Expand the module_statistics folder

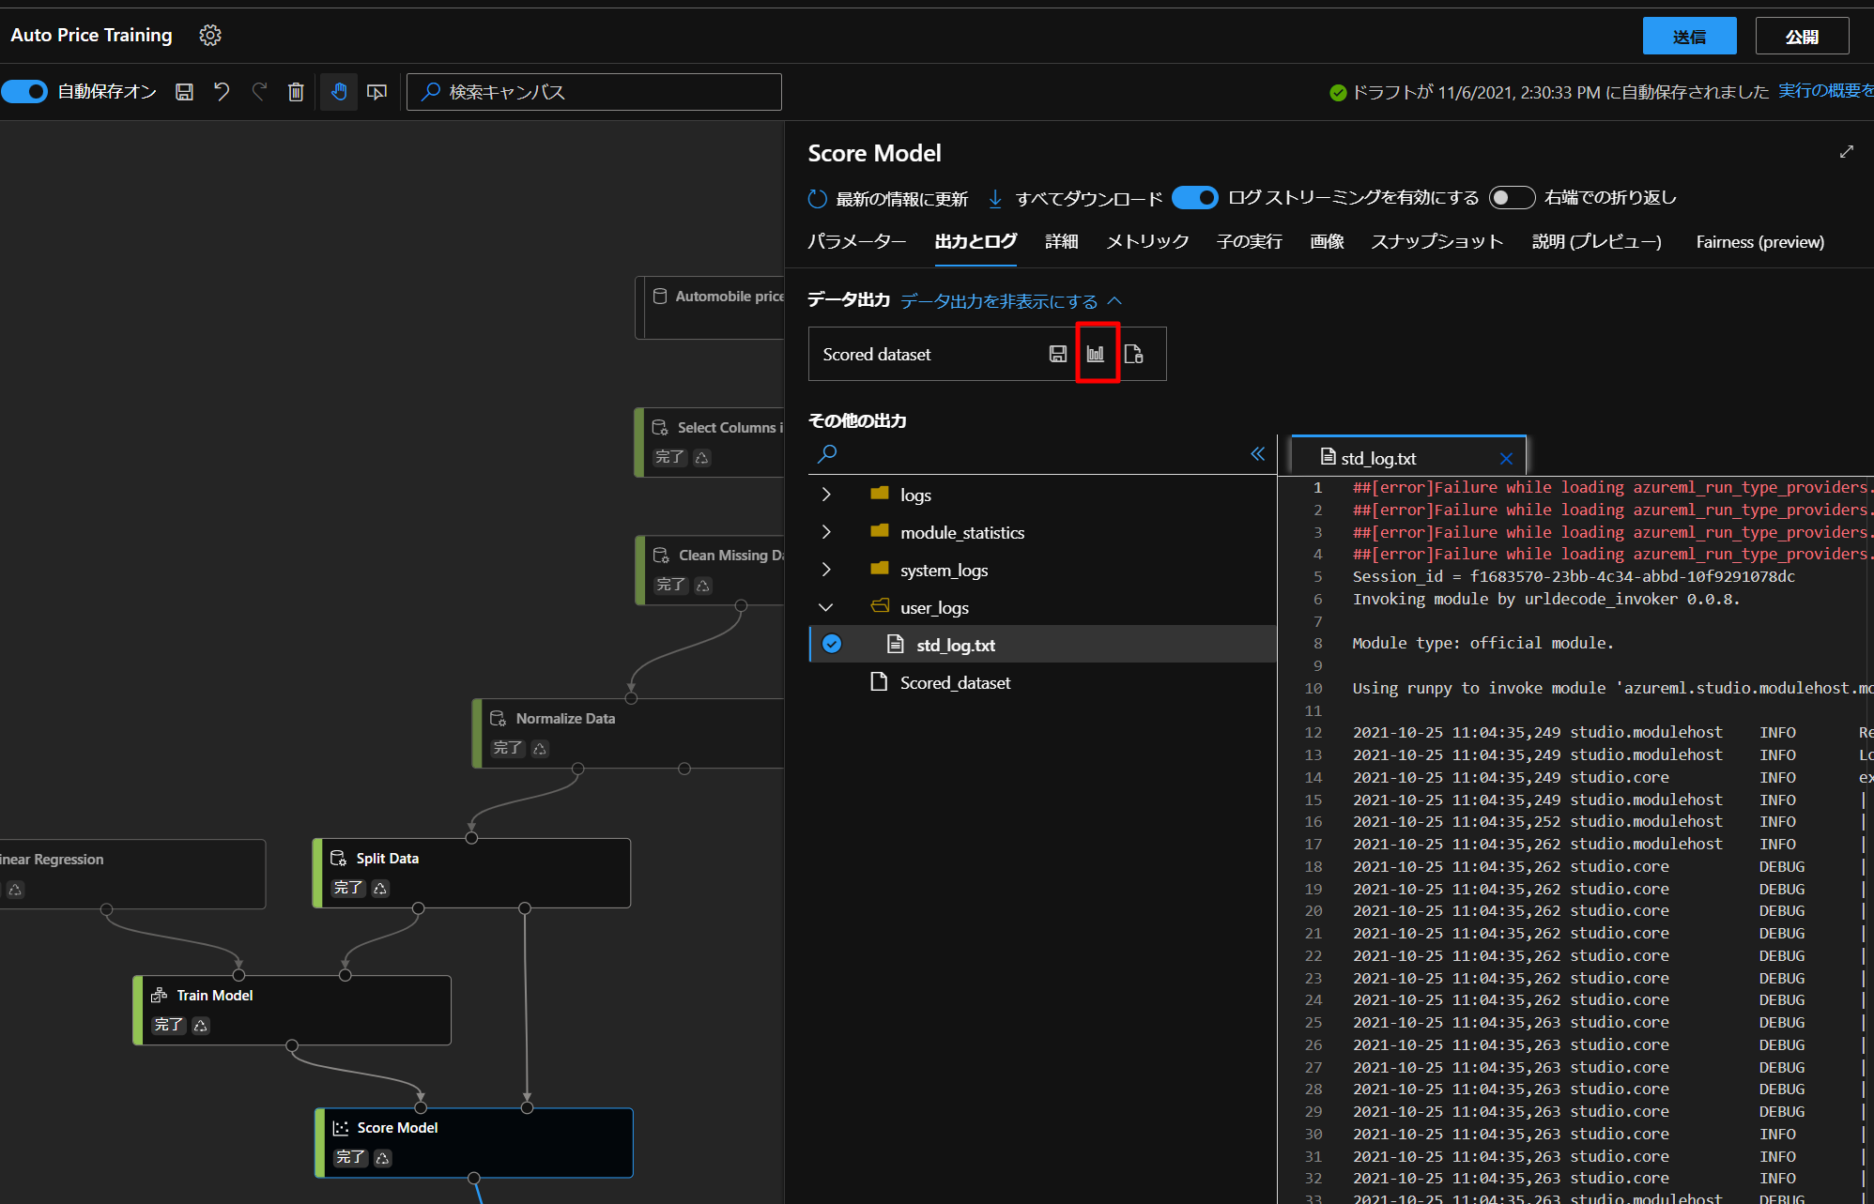[826, 532]
